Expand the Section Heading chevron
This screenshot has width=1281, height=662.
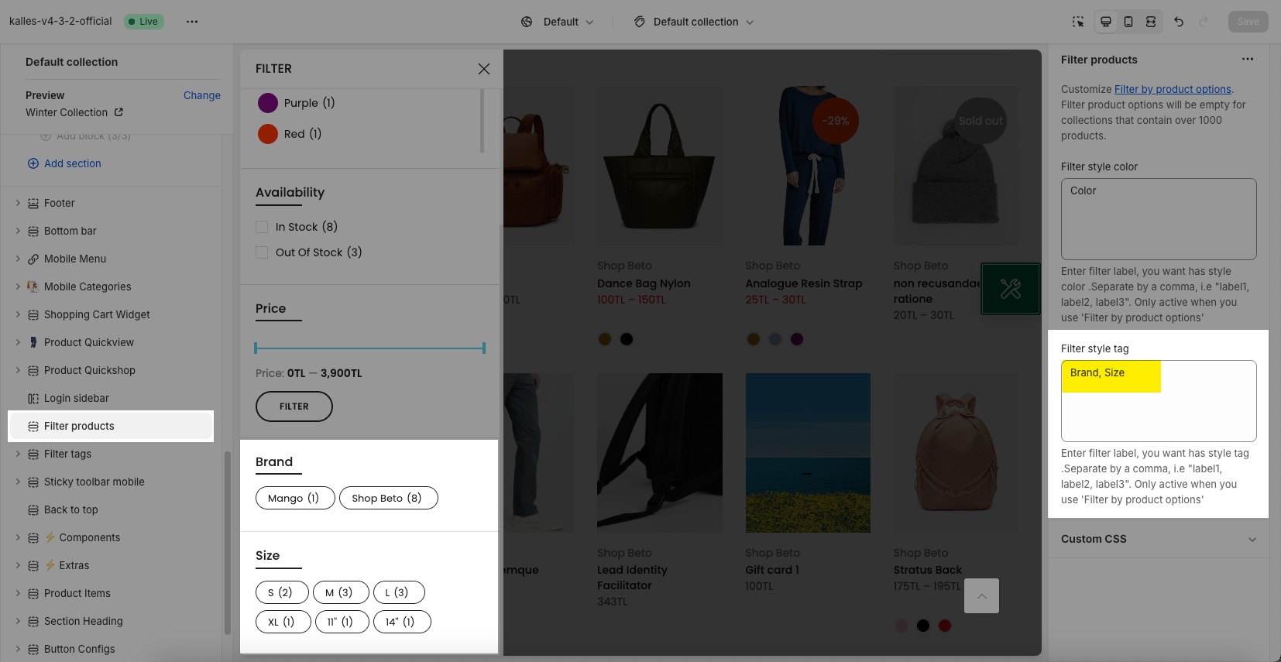18,621
